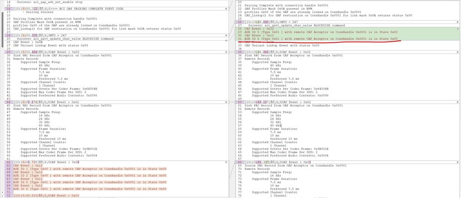Open dropdown arrow on left line 16 header
This screenshot has width=461, height=198.
[x=226, y=9]
